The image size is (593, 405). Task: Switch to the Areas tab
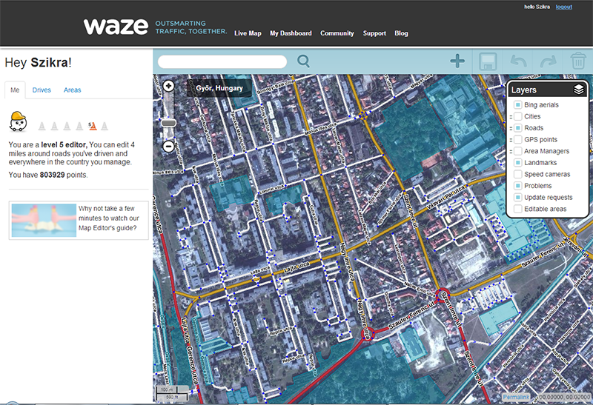point(72,90)
